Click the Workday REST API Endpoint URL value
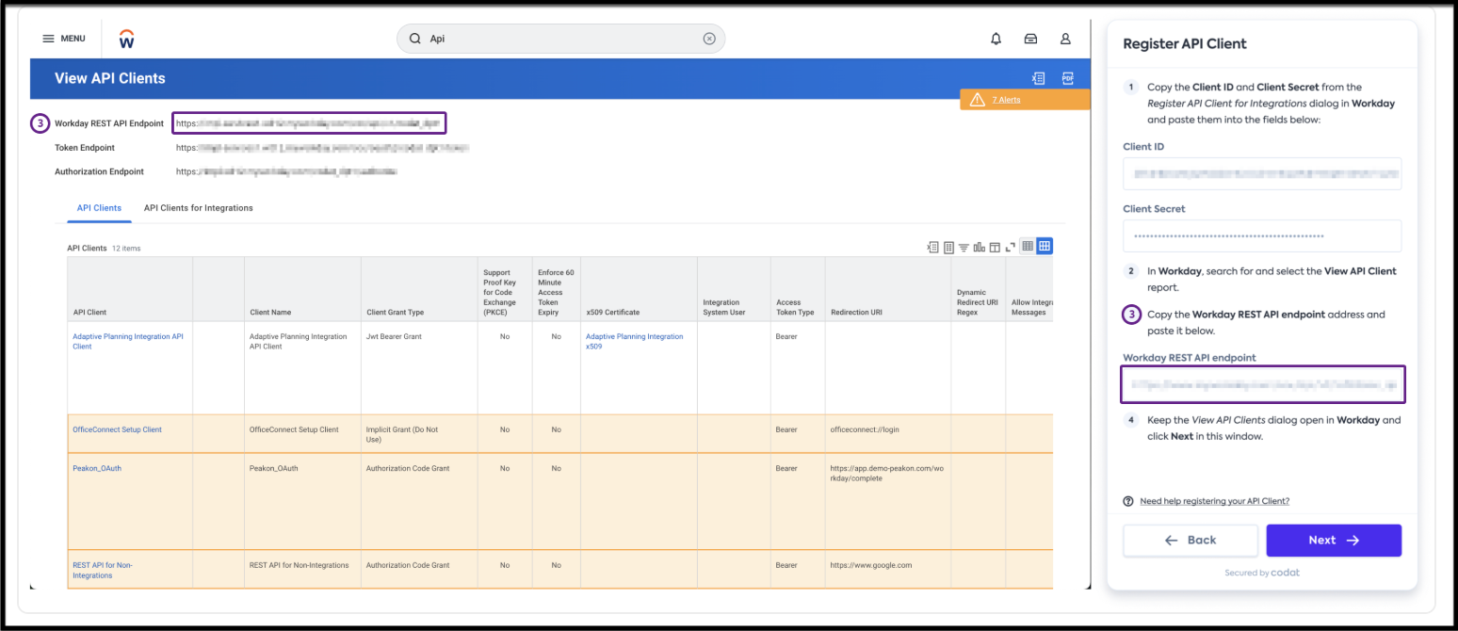The image size is (1458, 631). click(308, 123)
